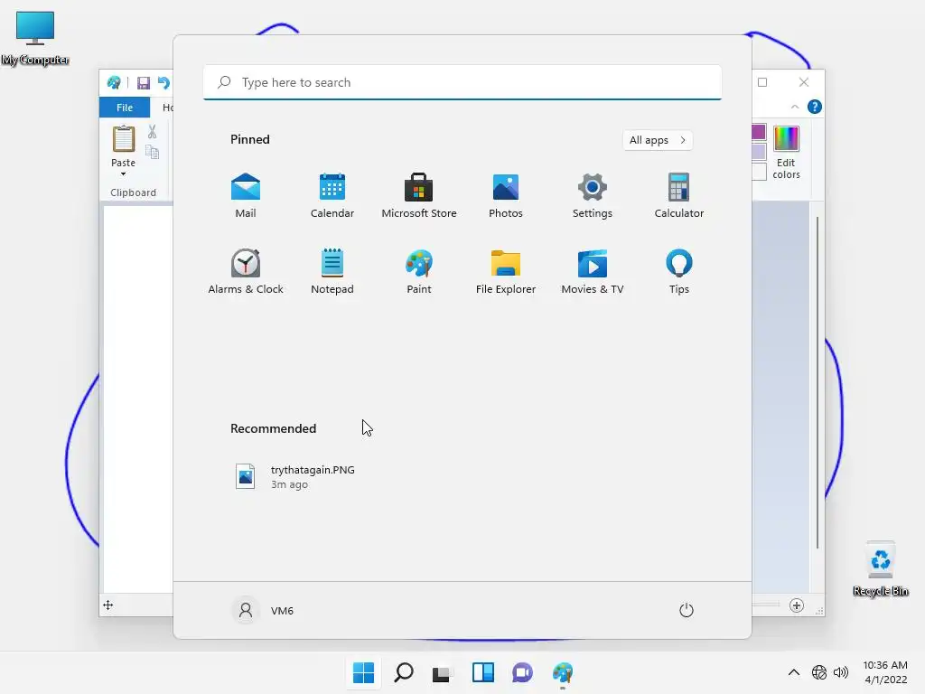Click the Cut scissors icon in Paint
This screenshot has height=694, width=925.
[152, 132]
